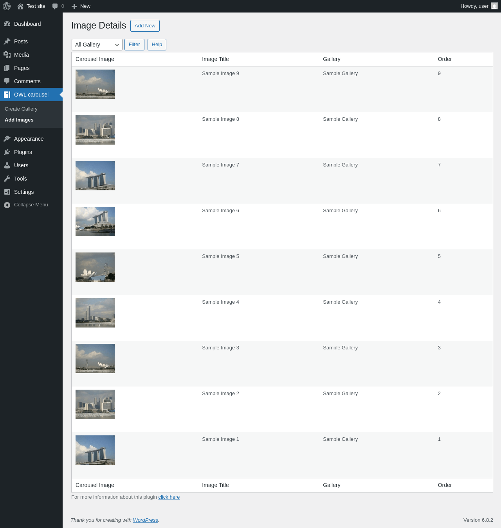Click thumbnail of Sample Image 2

coord(95,404)
